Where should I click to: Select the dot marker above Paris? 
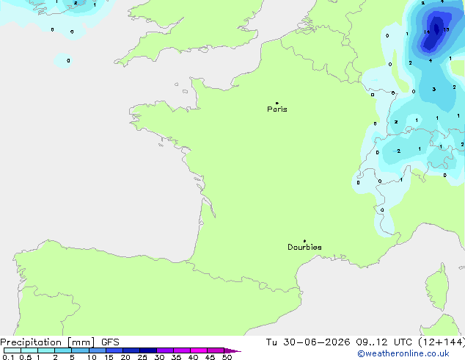[277, 103]
